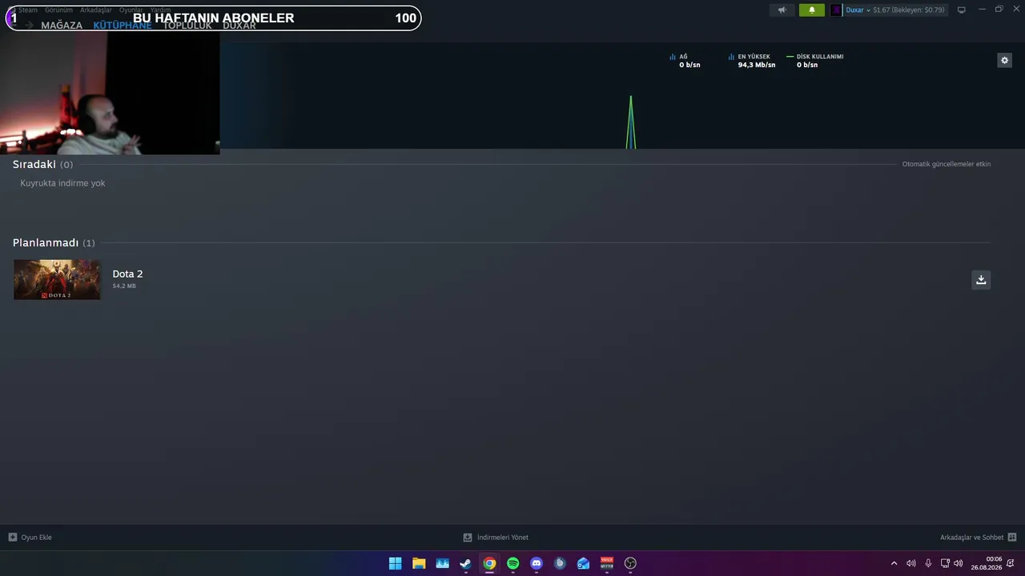Click the taskbar clock and date
Viewport: 1025px width, 576px height.
coord(987,563)
